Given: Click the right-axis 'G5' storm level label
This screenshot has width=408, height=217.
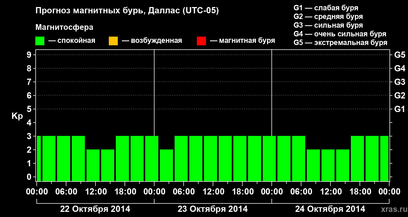Looking at the screenshot, I should 400,55.
